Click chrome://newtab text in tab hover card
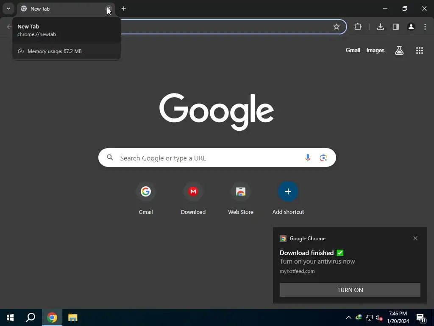Viewport: 434px width, 326px height. pyautogui.click(x=36, y=34)
